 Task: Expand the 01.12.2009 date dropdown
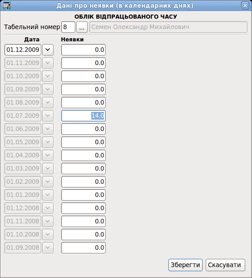(48, 50)
